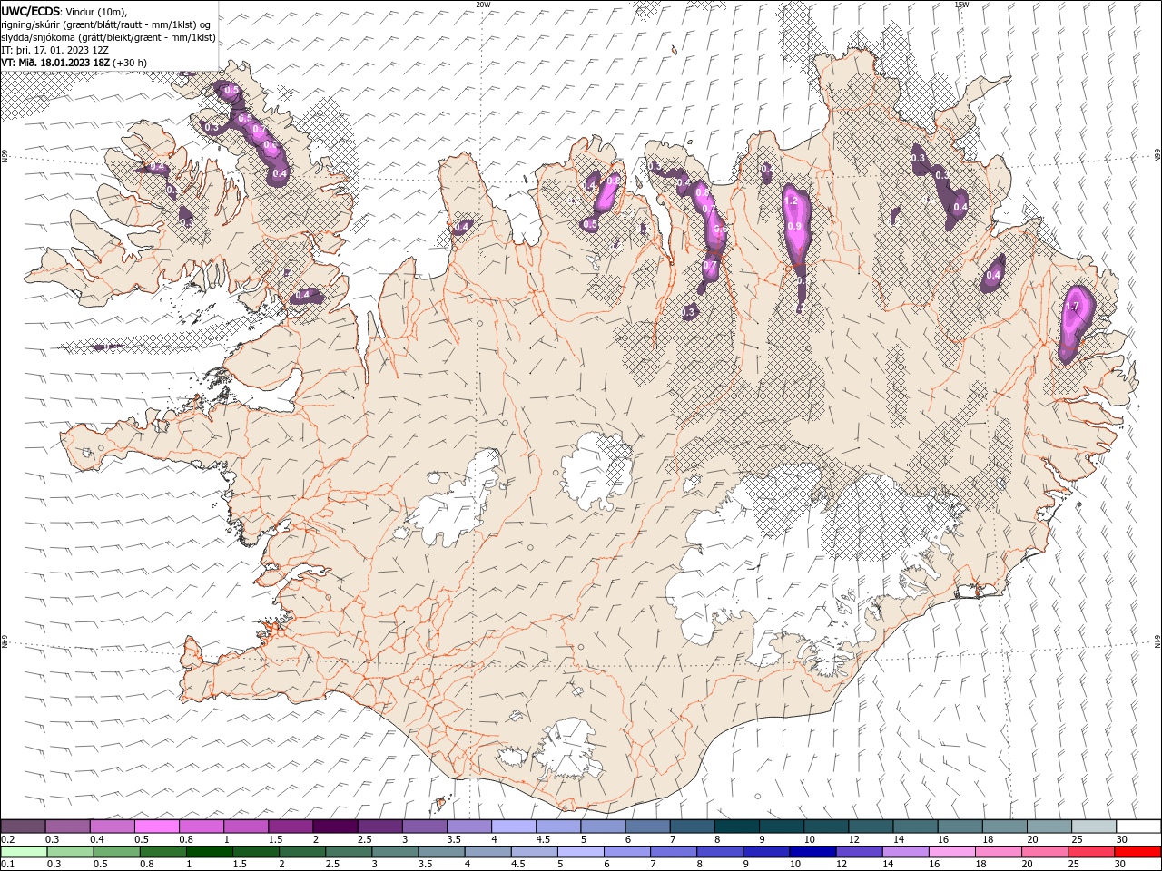Pick the snow legend swatch between 18 and 20

pyautogui.click(x=1004, y=827)
